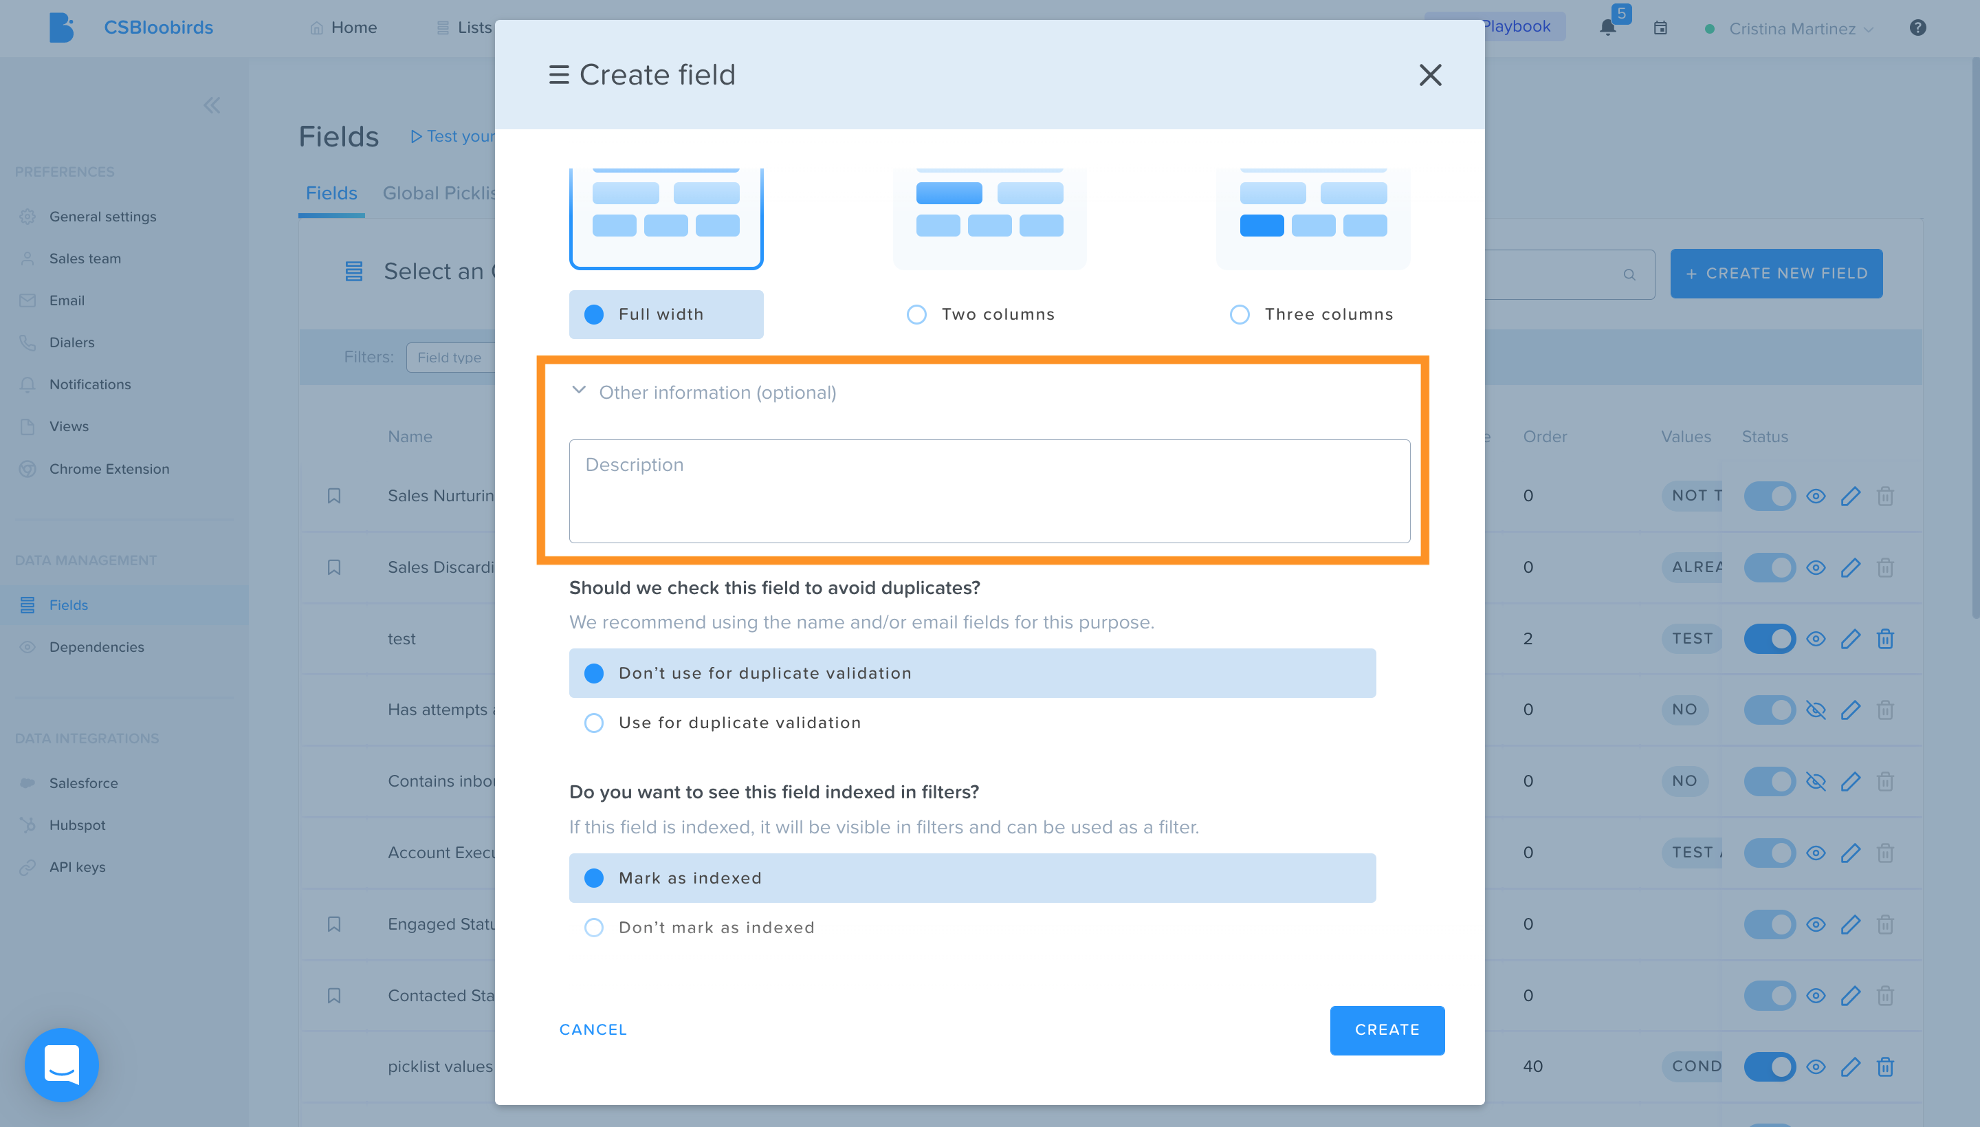
Task: Select Mark as indexed option
Action: click(x=972, y=878)
